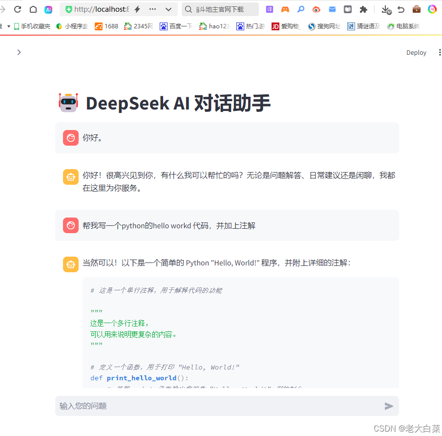Click the colorful AI circle icon

pos(432,9)
